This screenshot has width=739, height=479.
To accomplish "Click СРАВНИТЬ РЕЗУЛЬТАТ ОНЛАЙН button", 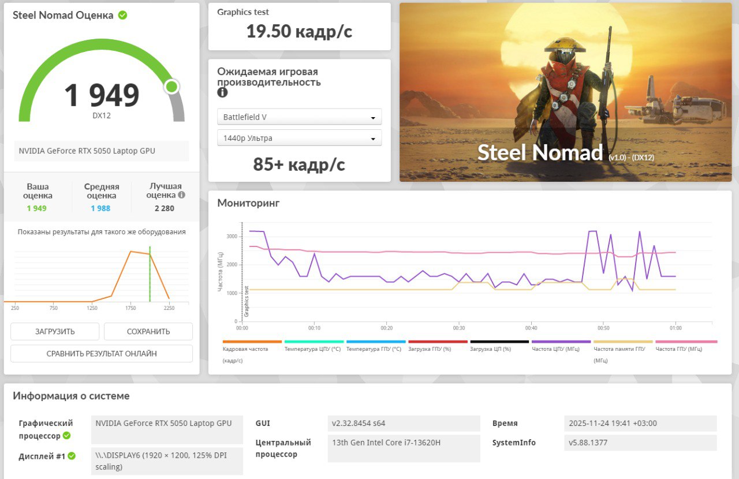I will (102, 353).
